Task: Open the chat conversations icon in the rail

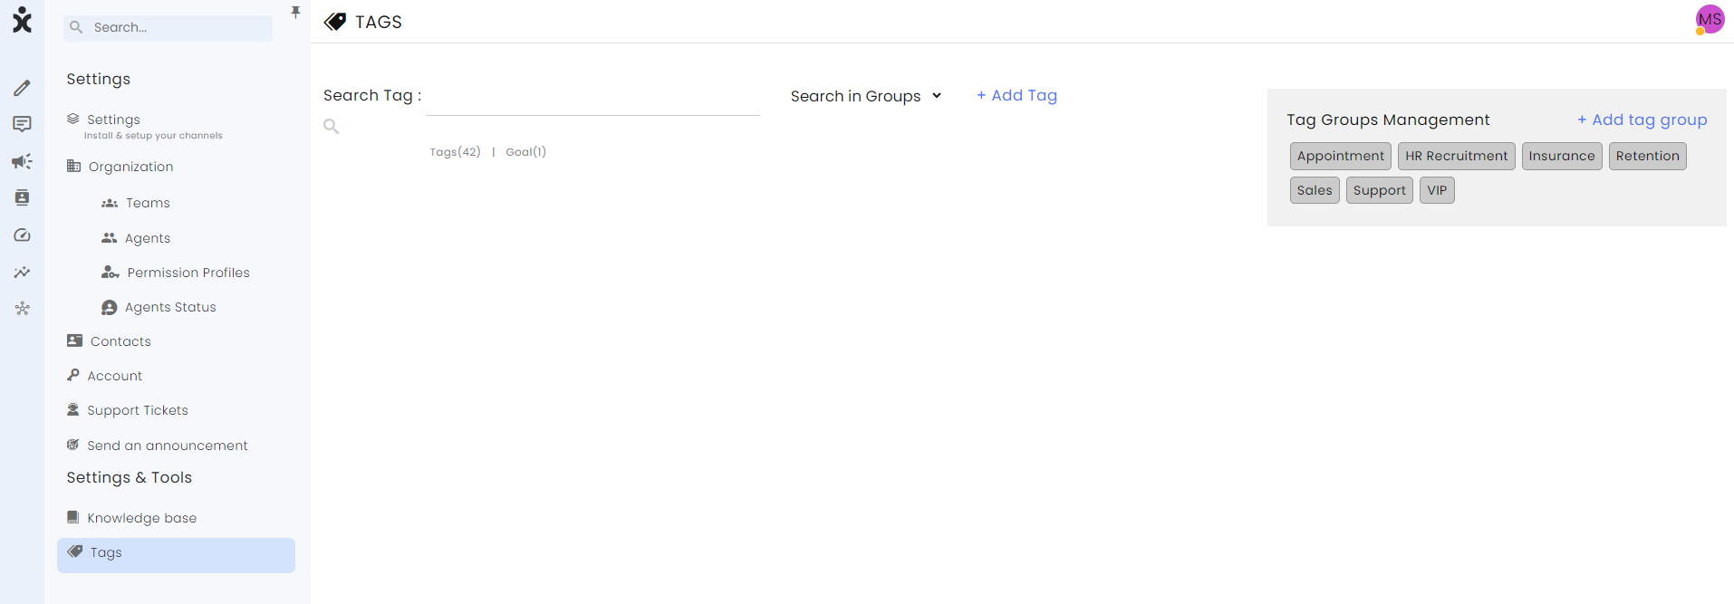Action: coord(22,124)
